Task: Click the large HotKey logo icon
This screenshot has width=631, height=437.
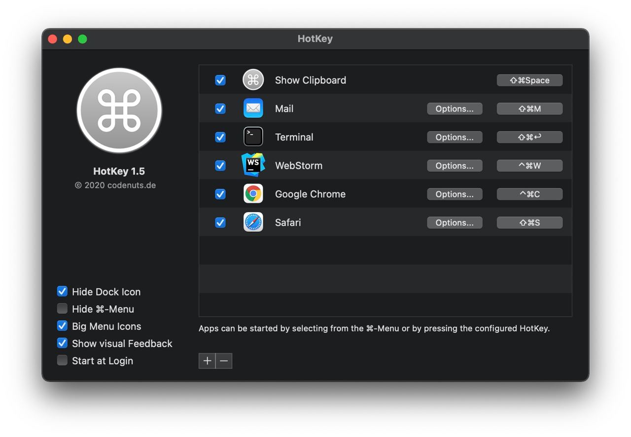Action: [x=119, y=110]
